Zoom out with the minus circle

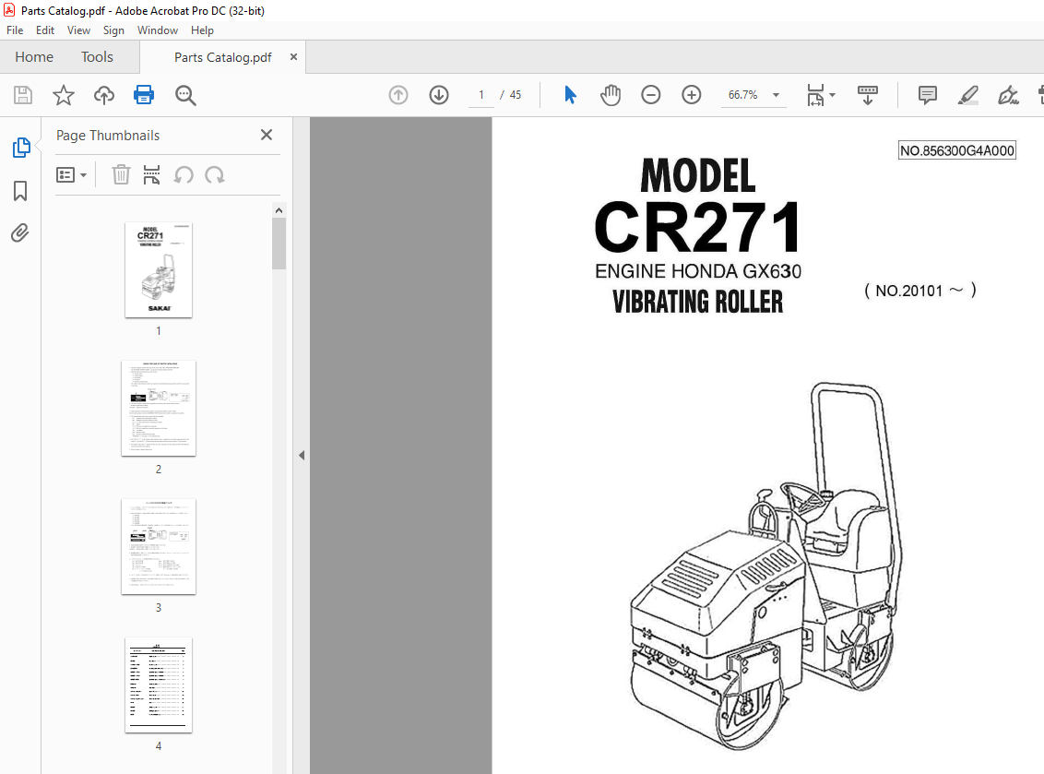tap(650, 95)
